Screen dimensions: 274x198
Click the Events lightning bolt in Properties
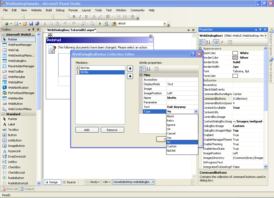(x=222, y=42)
